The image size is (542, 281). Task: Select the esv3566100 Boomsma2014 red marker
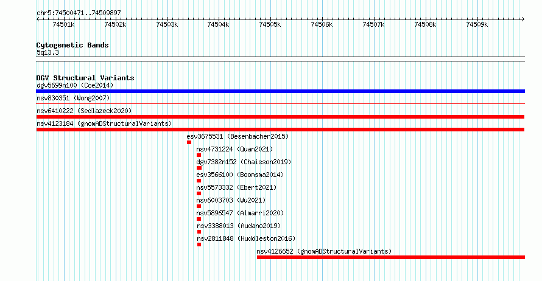click(199, 181)
